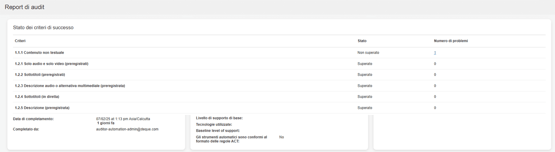
Task: Click the Criteri column header
Action: tap(20, 41)
